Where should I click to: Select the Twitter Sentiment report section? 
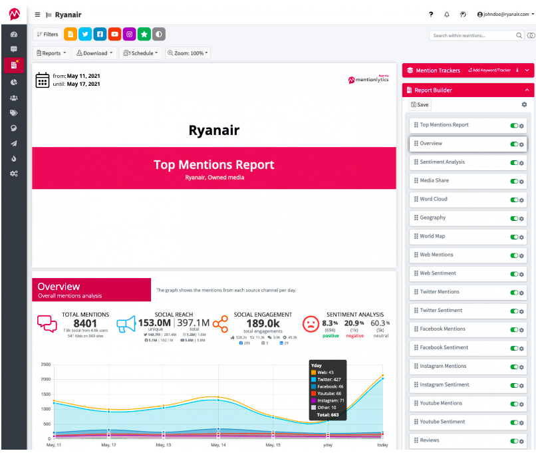468,311
